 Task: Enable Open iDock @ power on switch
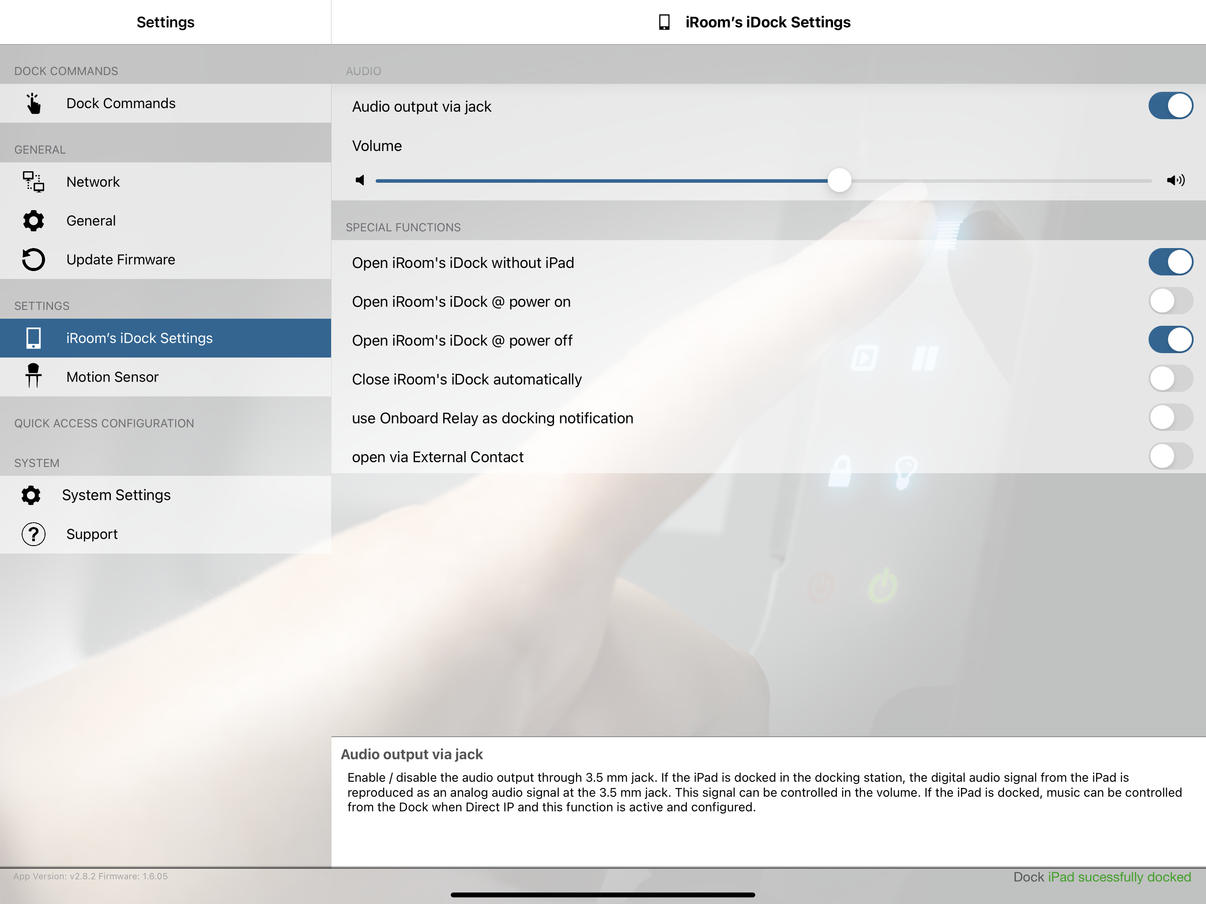coord(1171,301)
